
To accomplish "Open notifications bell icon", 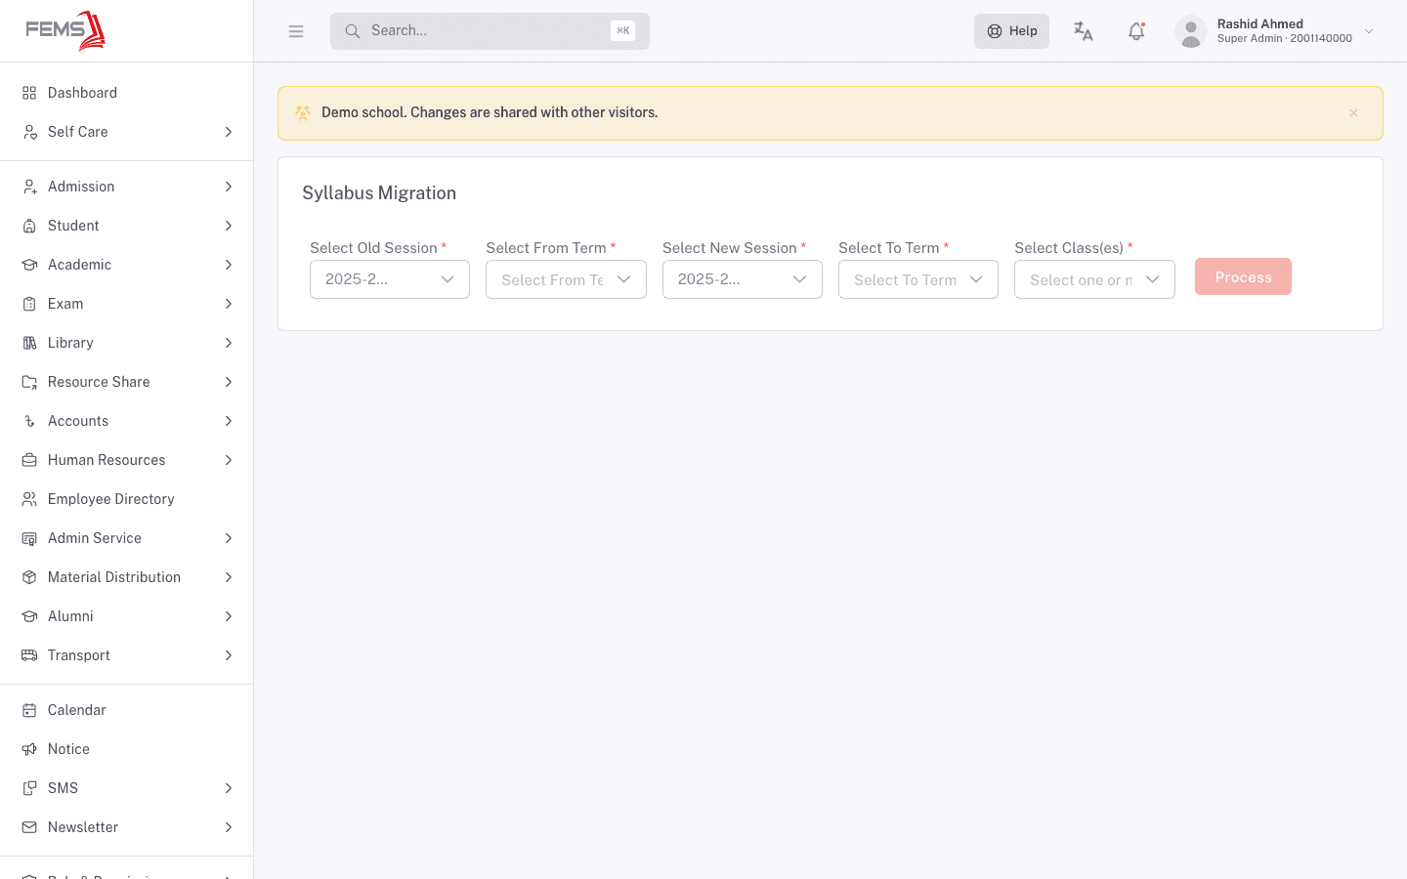I will point(1136,31).
